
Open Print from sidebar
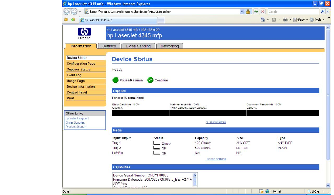tap(86, 98)
